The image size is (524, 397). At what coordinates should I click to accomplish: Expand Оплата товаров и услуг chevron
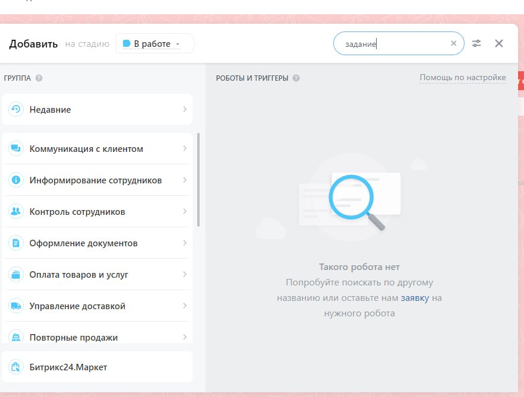coord(185,274)
